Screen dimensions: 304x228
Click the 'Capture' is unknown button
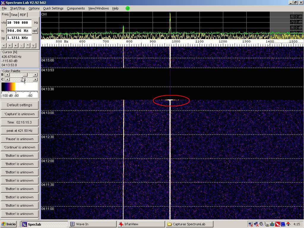click(x=20, y=114)
